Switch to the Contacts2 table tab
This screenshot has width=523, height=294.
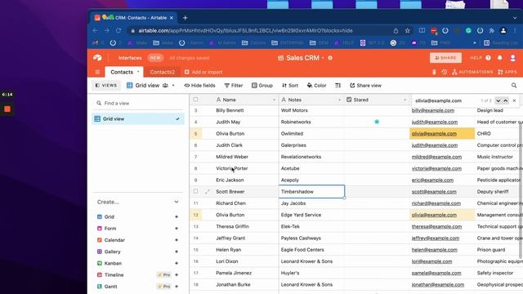tap(163, 72)
